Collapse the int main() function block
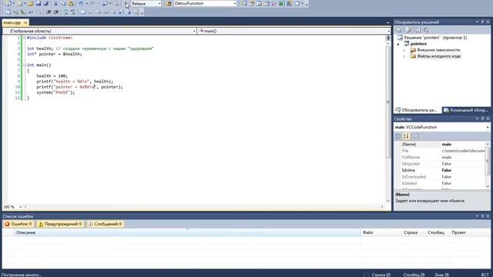This screenshot has height=277, width=493. point(25,65)
